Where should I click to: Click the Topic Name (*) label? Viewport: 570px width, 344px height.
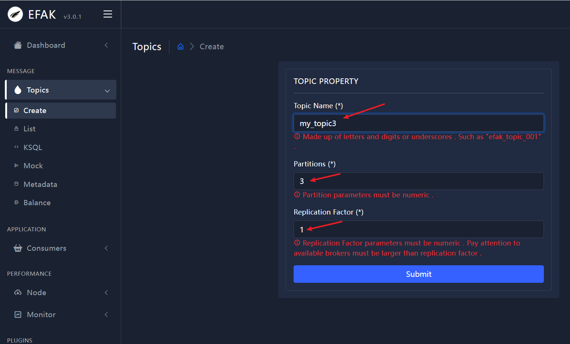(318, 106)
